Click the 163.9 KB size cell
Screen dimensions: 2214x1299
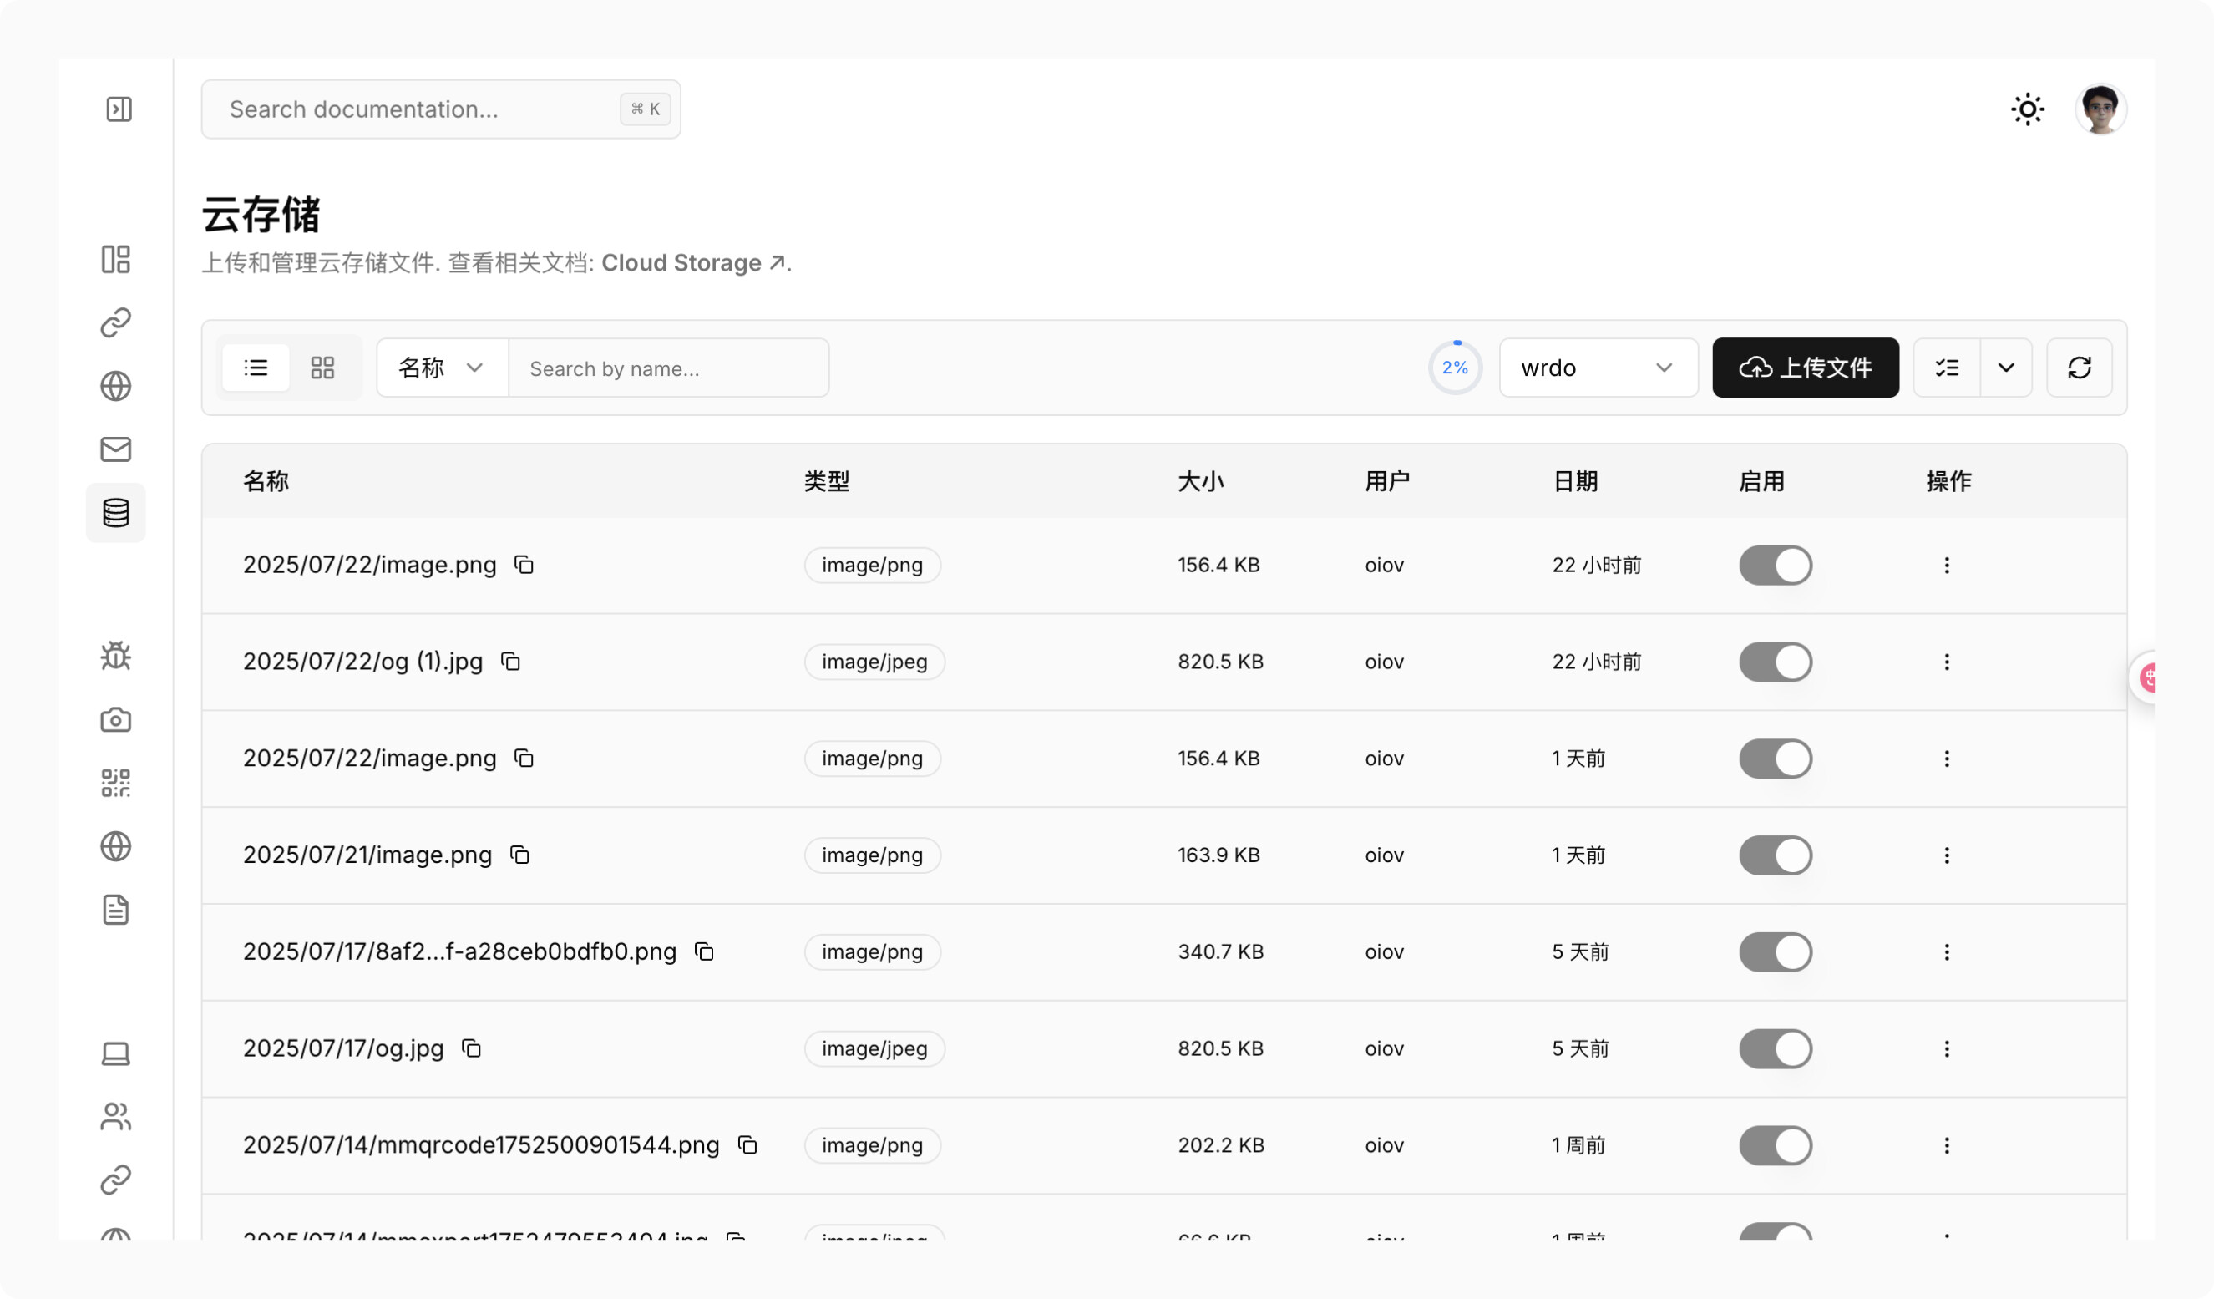click(1218, 855)
